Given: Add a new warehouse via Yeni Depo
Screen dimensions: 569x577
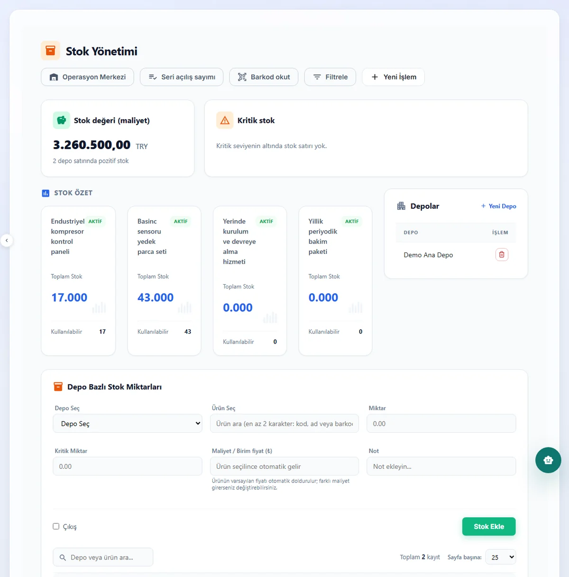Looking at the screenshot, I should click(498, 206).
